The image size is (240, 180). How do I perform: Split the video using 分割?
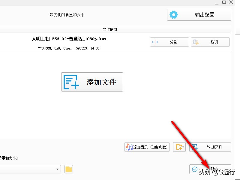click(x=169, y=42)
